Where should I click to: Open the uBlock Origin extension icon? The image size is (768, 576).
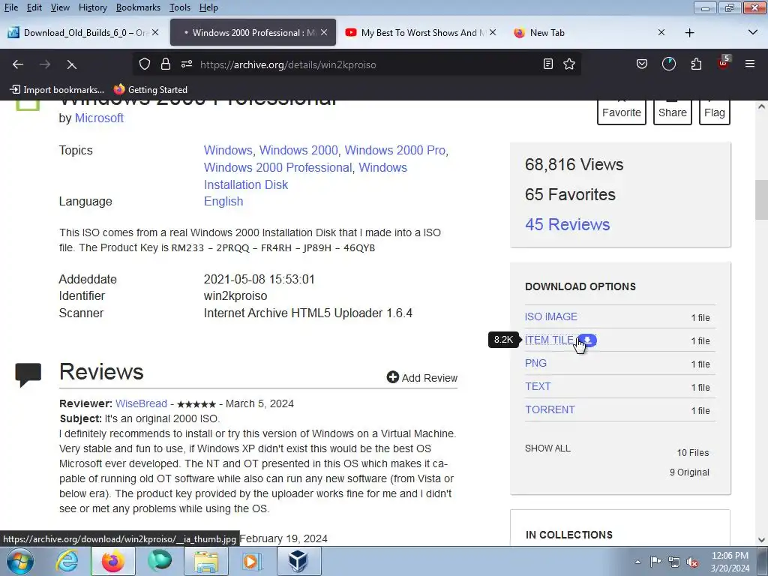point(724,63)
